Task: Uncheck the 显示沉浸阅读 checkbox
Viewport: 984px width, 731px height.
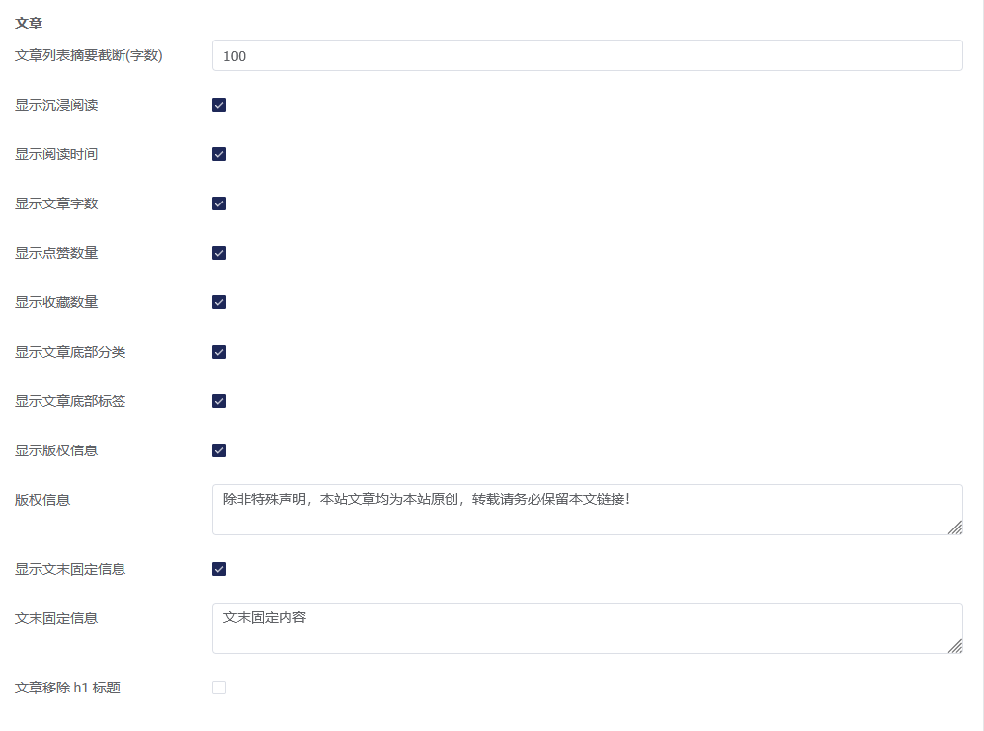Action: pyautogui.click(x=219, y=105)
